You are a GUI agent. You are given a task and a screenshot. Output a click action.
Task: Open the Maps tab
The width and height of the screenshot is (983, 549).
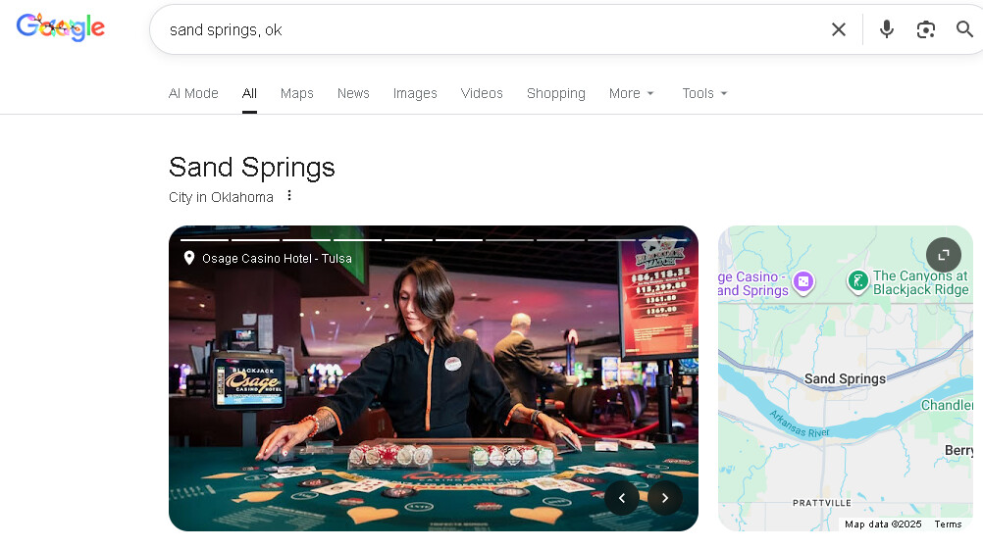pos(296,93)
